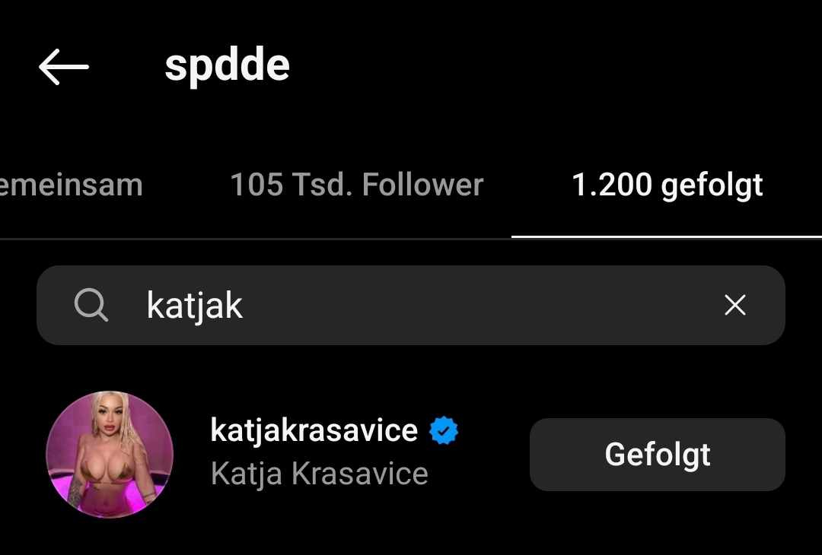Toggle following state for Katja Krasavice

658,454
